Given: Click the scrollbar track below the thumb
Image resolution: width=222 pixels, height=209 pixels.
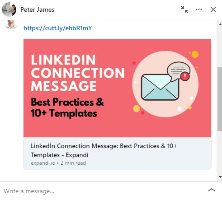Looking at the screenshot, I should (220, 153).
